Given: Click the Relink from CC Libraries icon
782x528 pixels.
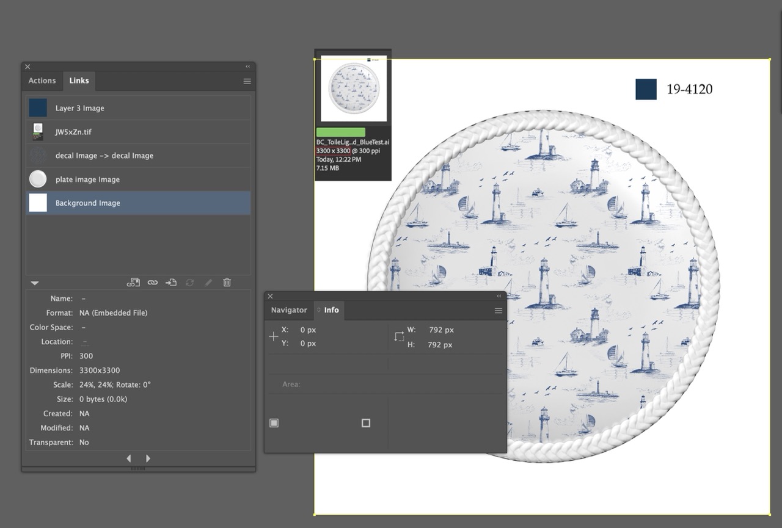Looking at the screenshot, I should [x=133, y=282].
